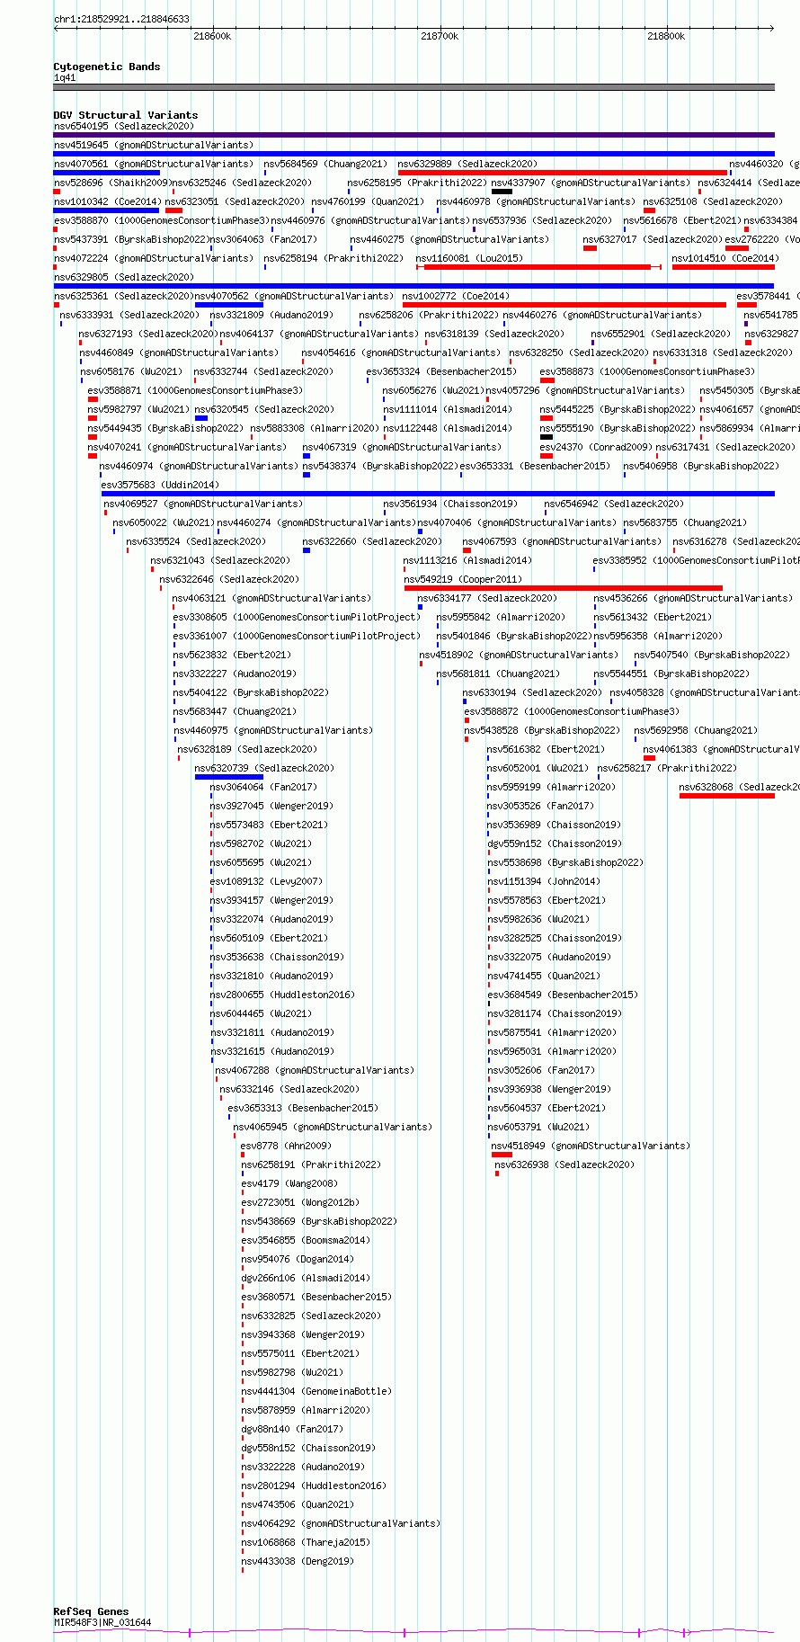The width and height of the screenshot is (800, 1642).
Task: Open variant nsv1068868 (Thareja2015)
Action: tap(306, 1542)
